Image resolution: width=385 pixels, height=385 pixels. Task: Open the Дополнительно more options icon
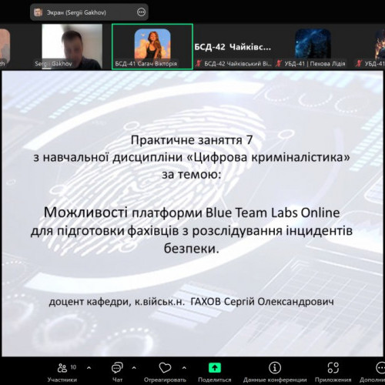(x=380, y=368)
